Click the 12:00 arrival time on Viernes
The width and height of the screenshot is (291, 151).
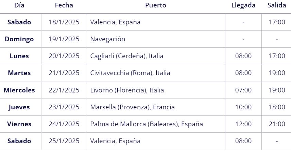pyautogui.click(x=243, y=124)
